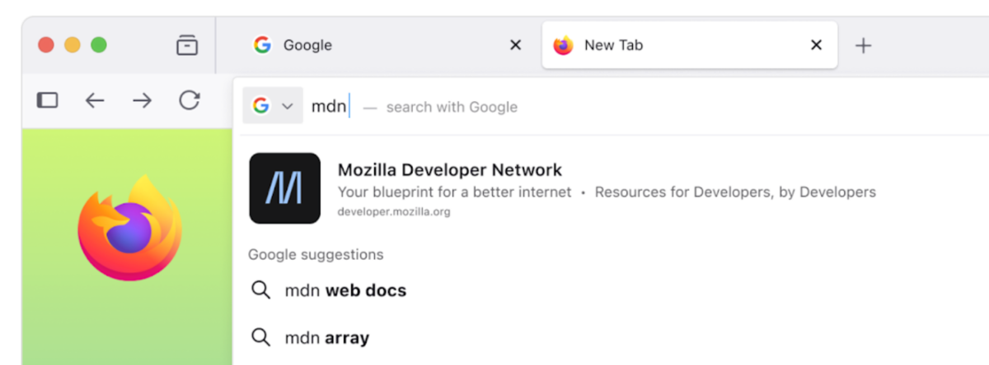989x365 pixels.
Task: Go forward with the right arrow
Action: [143, 100]
